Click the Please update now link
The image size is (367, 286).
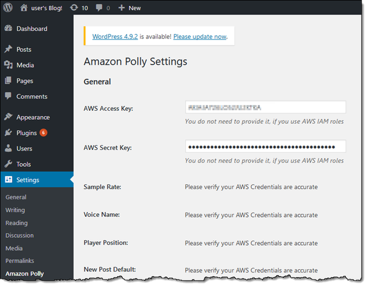[x=200, y=37]
